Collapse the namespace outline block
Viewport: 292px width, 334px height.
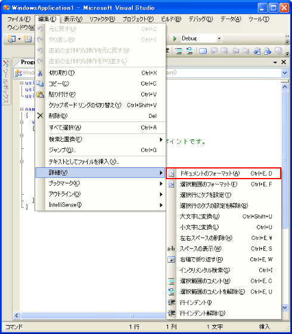pyautogui.click(x=21, y=109)
